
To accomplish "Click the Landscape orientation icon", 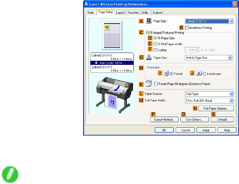I will [x=199, y=73].
